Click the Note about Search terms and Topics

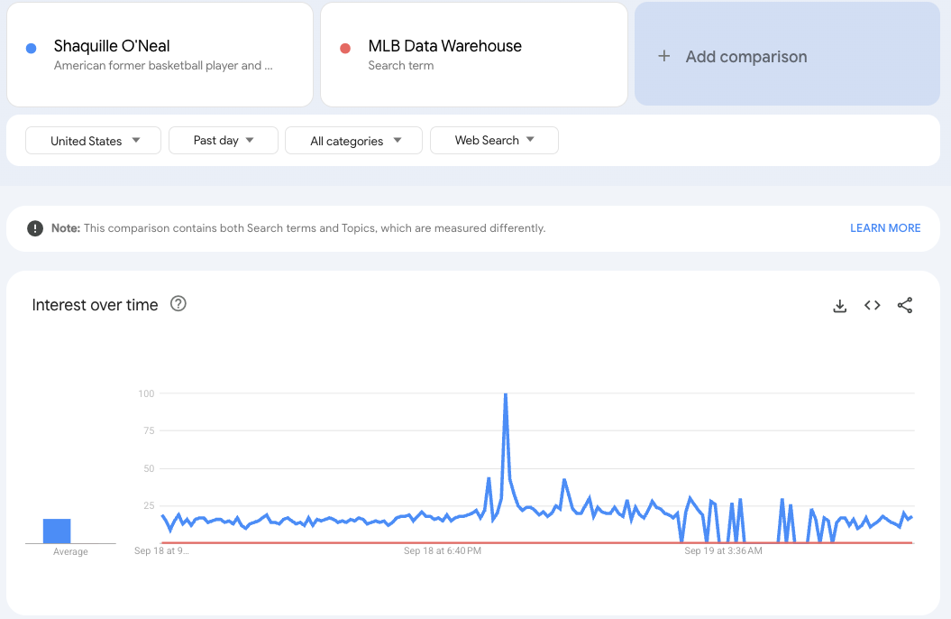pos(298,228)
